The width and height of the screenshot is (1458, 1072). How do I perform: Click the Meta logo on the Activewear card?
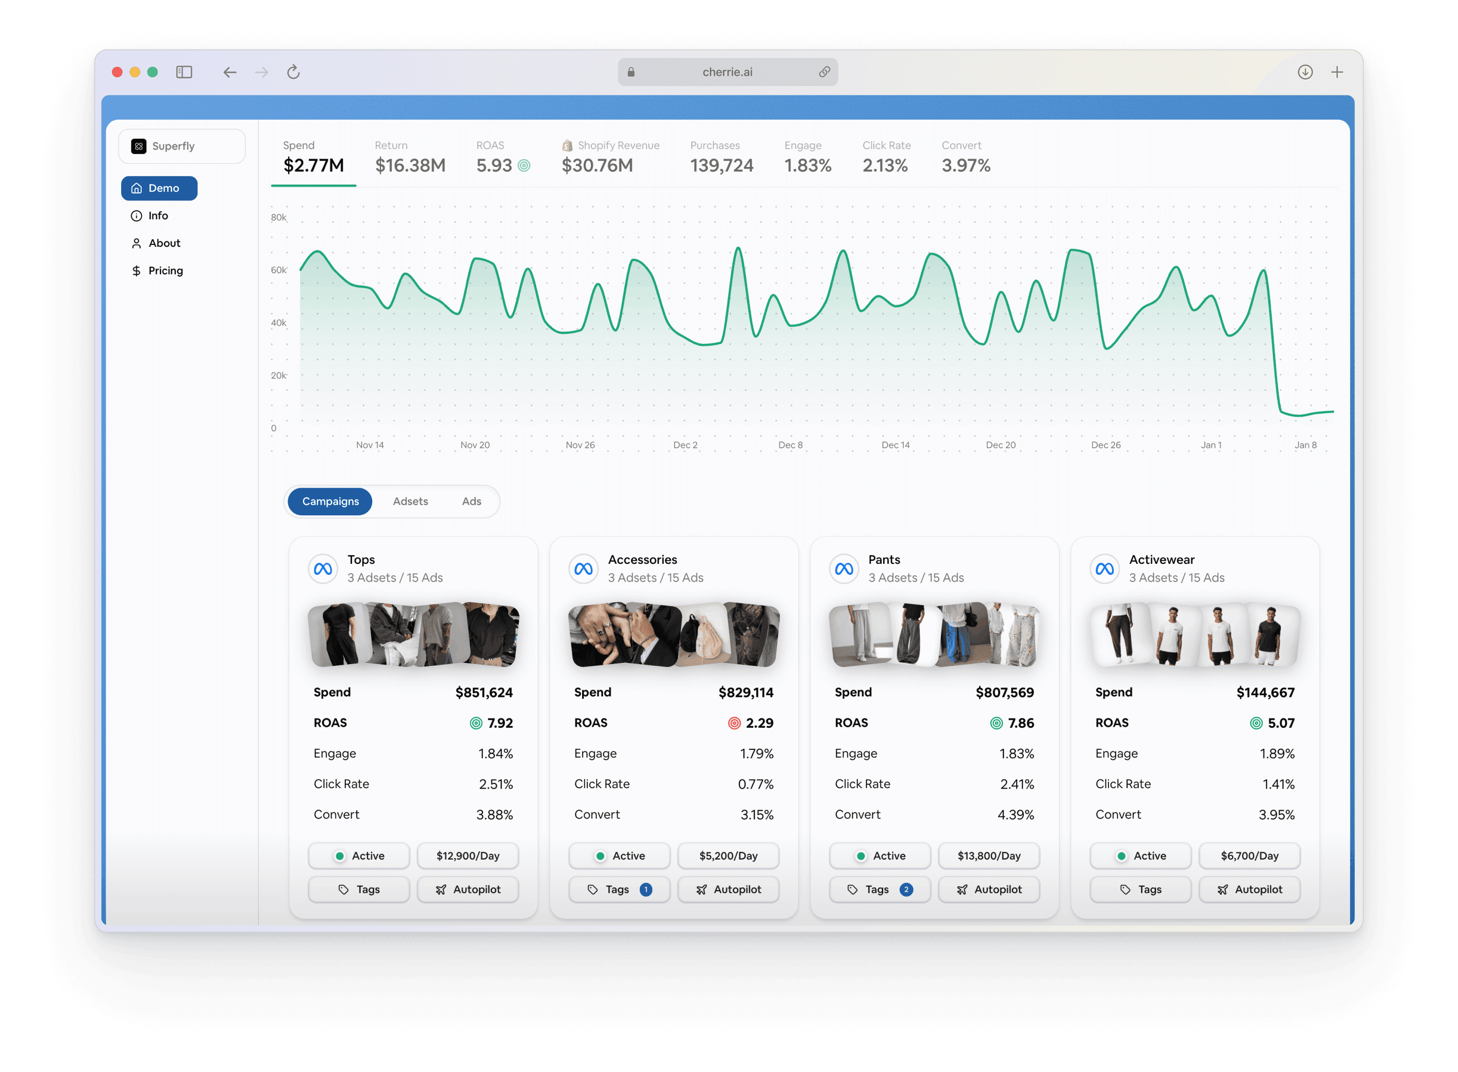1104,569
